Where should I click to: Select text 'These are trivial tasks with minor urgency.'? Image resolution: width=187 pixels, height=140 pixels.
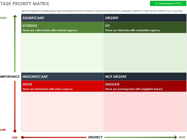tap(48, 89)
